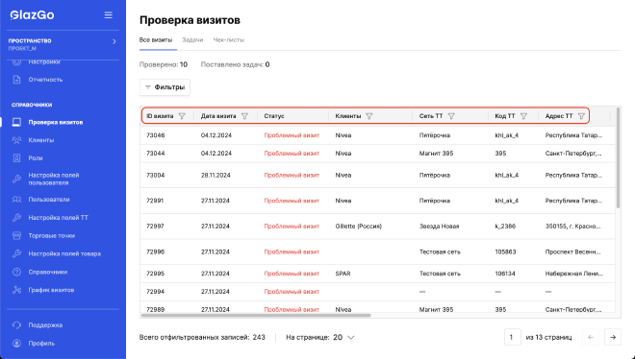Image resolution: width=635 pixels, height=359 pixels.
Task: Filter by Адрес ТТ column funnel
Action: pos(581,116)
